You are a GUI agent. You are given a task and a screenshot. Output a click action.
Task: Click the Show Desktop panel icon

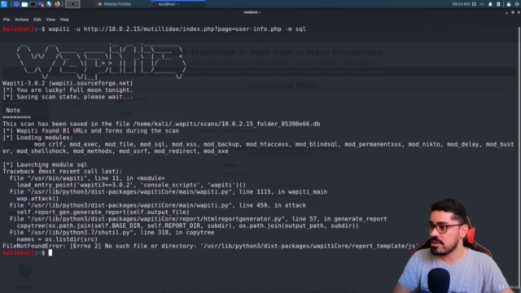click(16, 4)
